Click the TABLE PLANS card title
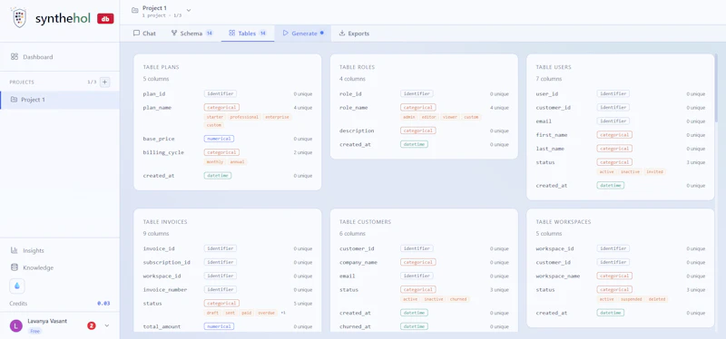The height and width of the screenshot is (339, 726). click(x=162, y=67)
